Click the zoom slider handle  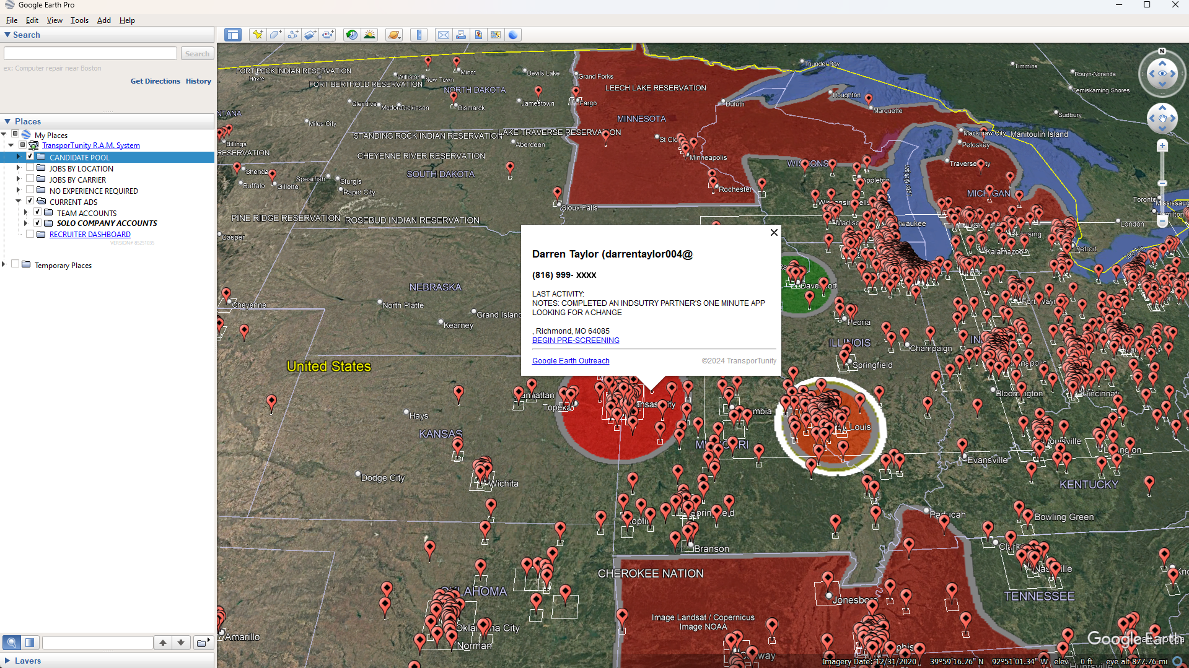coord(1162,184)
